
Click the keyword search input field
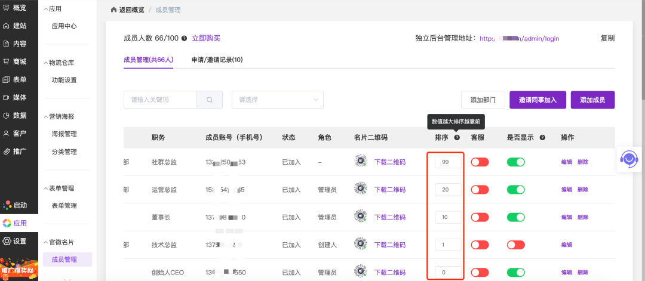(x=160, y=100)
